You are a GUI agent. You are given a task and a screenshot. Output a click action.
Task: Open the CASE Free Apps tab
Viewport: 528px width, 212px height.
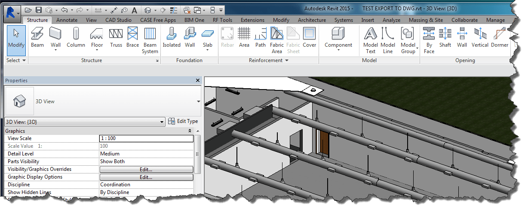pos(158,20)
